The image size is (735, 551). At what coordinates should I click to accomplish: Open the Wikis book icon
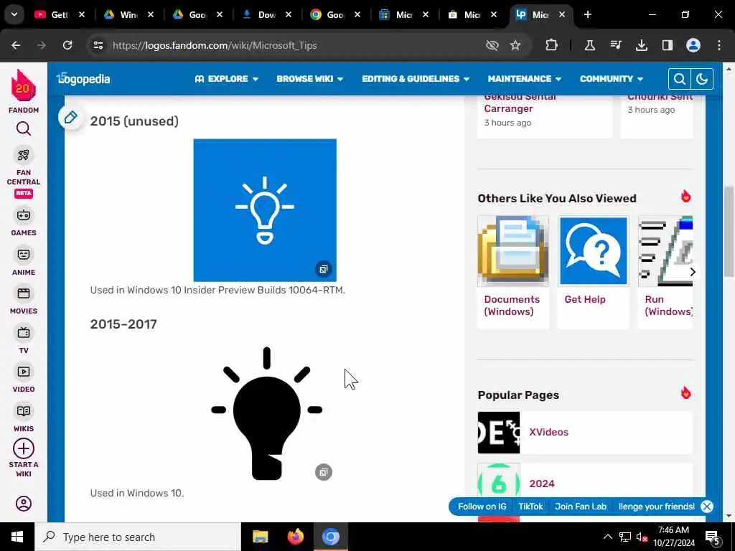(24, 411)
